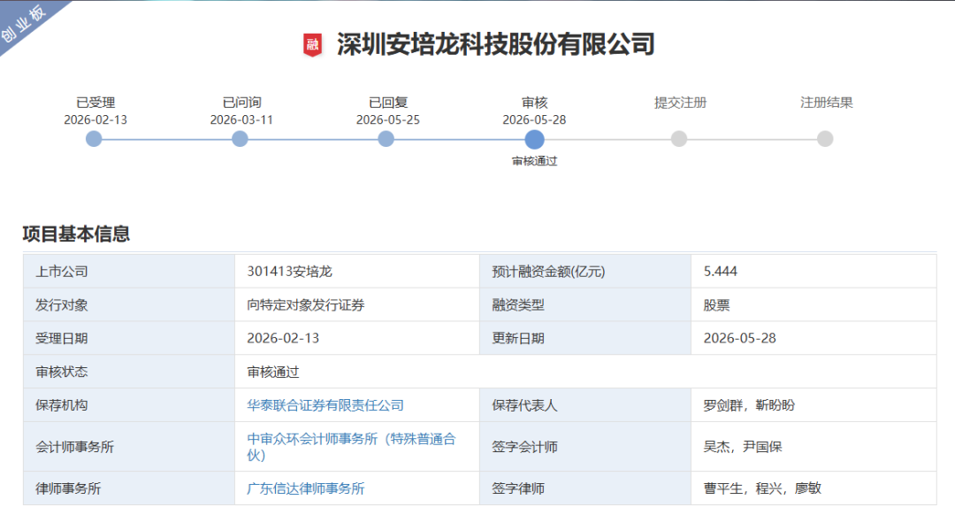Click the 已回复 timeline node
The width and height of the screenshot is (955, 515).
tap(386, 139)
